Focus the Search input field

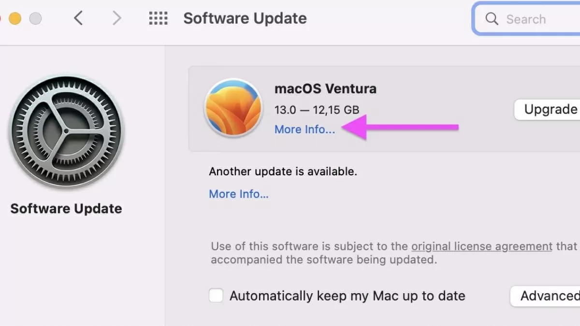(x=536, y=19)
